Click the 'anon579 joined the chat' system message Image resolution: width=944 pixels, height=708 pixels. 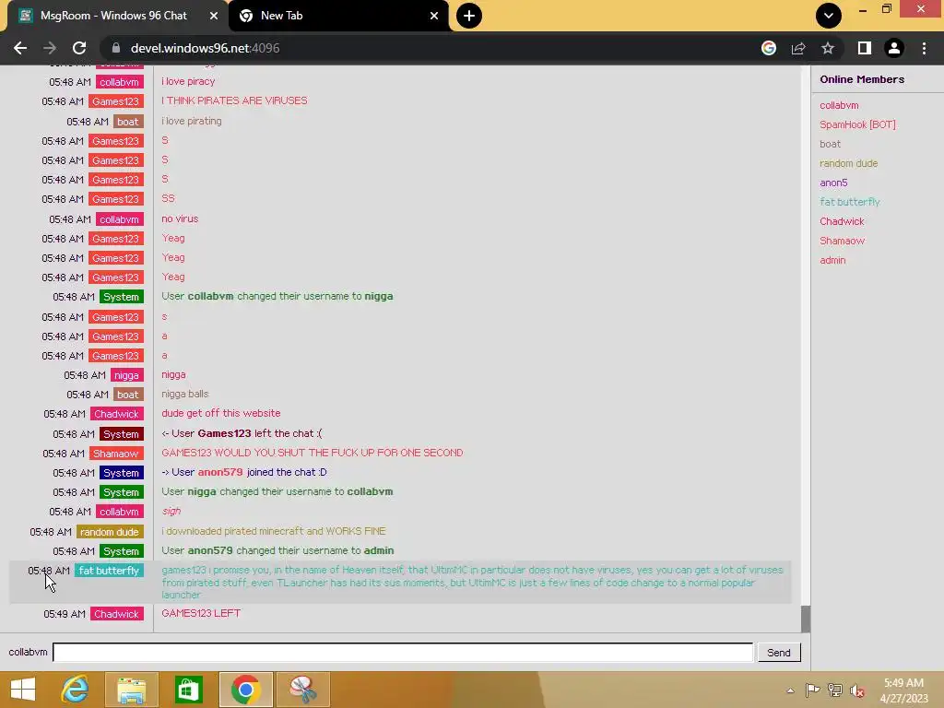tap(243, 472)
